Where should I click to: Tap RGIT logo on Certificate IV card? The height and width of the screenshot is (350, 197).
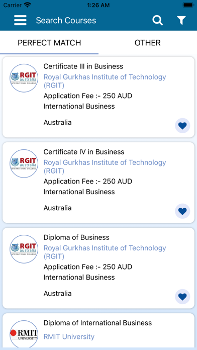pos(24,163)
